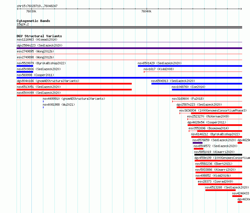
Task: Click the nsv1116463 (Alsmadi2014) variant label
Action: pyautogui.click(x=37, y=39)
